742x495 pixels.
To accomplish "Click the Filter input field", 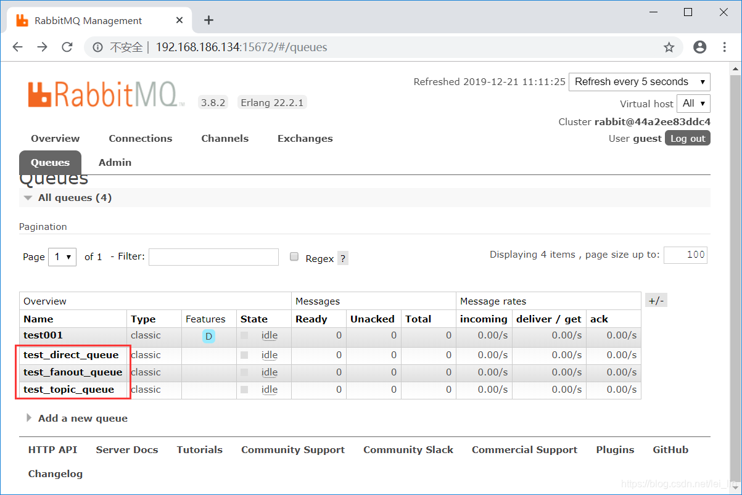I will point(213,257).
